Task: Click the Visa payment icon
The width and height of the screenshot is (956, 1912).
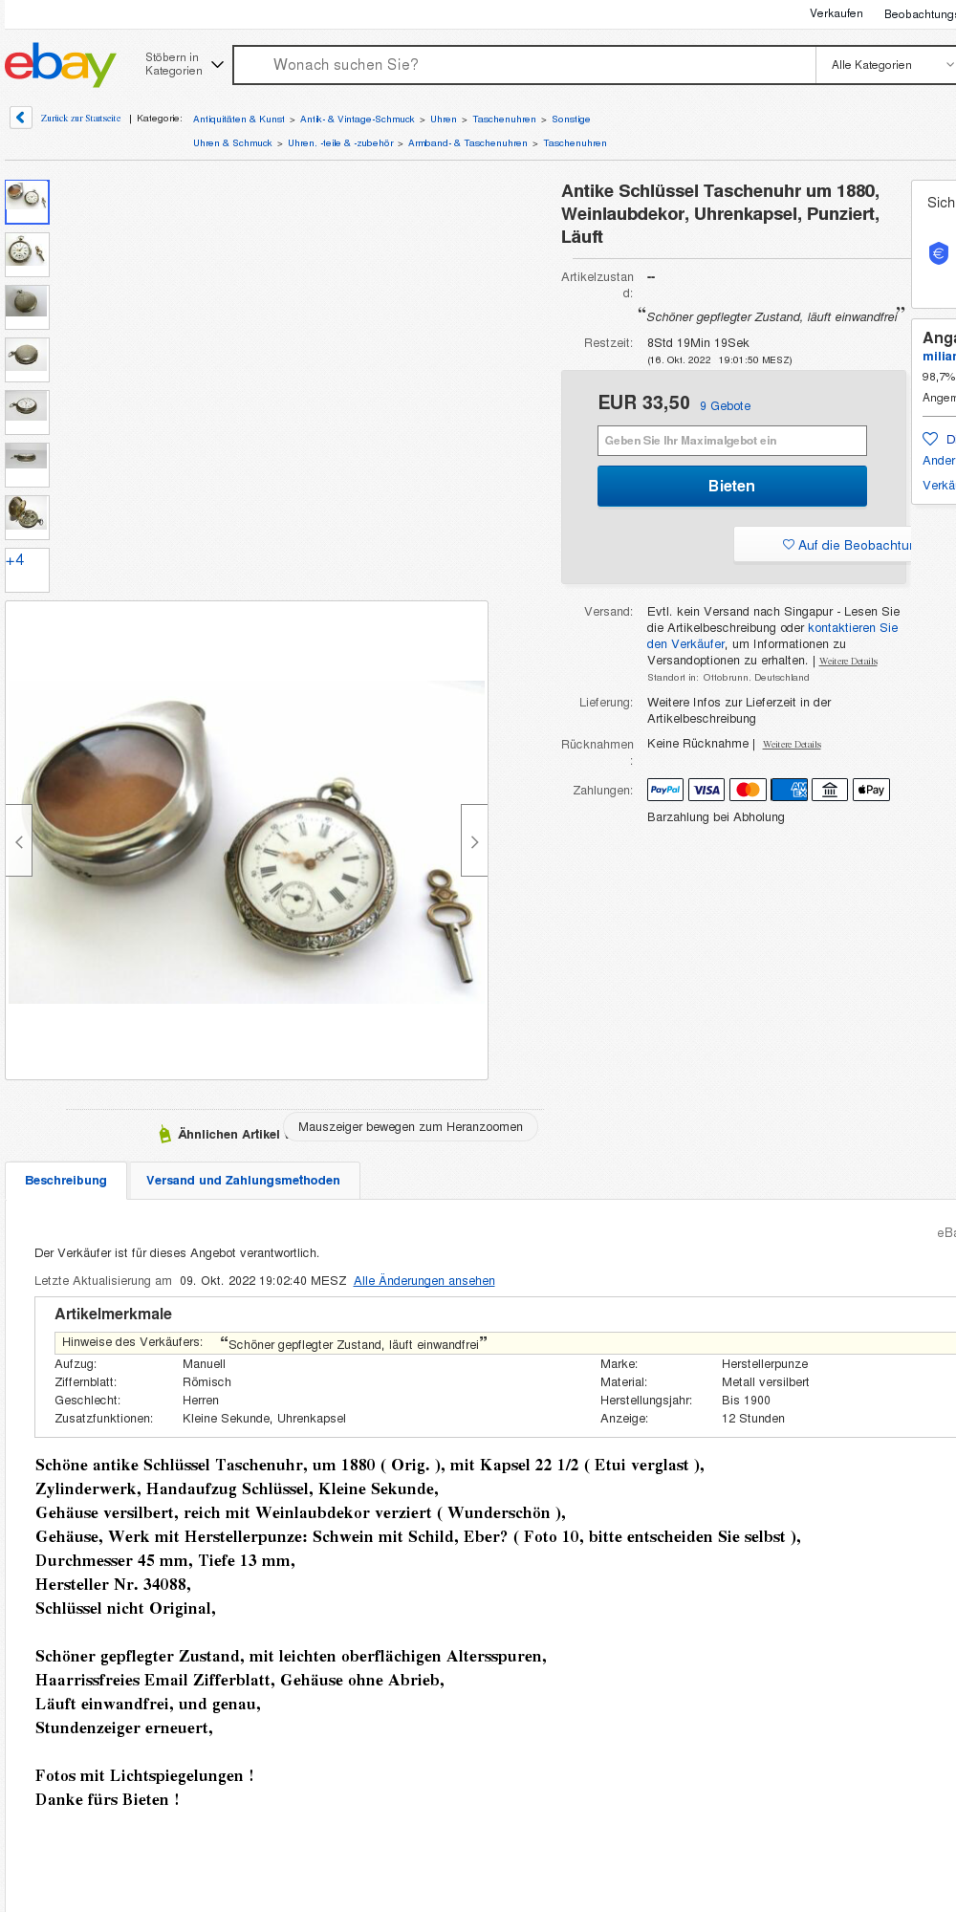Action: coord(706,790)
